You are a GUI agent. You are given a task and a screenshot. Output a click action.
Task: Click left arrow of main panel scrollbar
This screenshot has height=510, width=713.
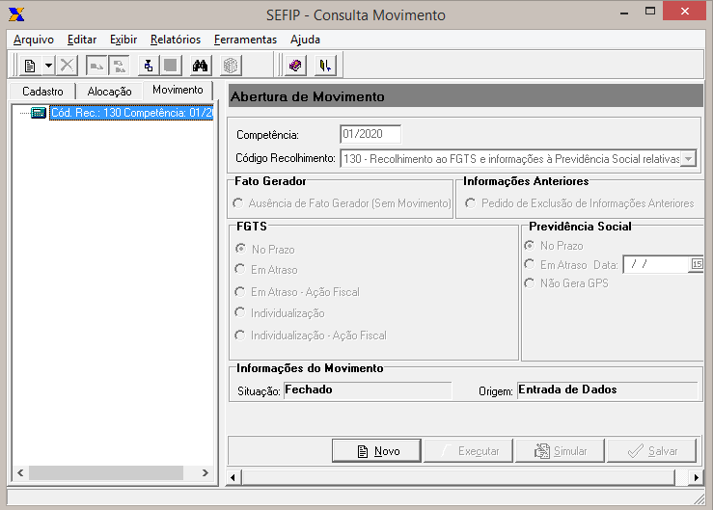(x=233, y=477)
